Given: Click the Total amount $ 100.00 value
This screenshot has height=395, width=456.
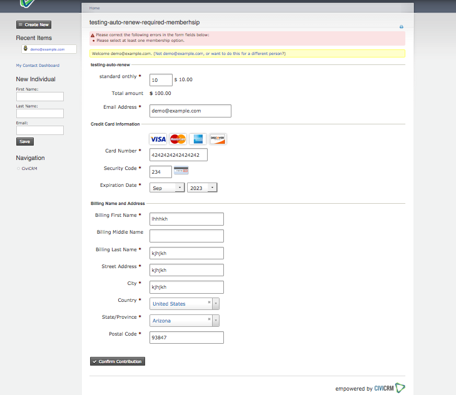Looking at the screenshot, I should 160,93.
